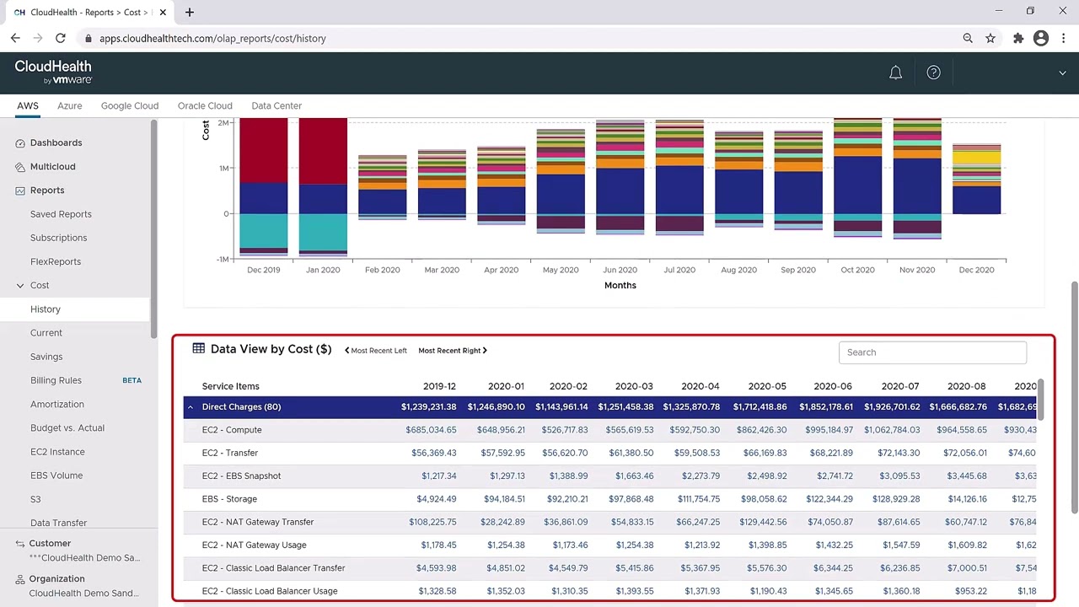Open the notifications bell icon
1079x607 pixels.
[895, 73]
